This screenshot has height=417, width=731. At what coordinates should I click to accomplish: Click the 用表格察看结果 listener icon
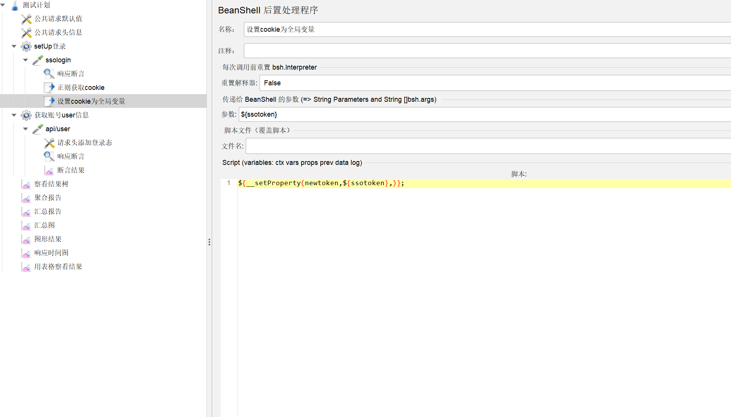(x=26, y=267)
